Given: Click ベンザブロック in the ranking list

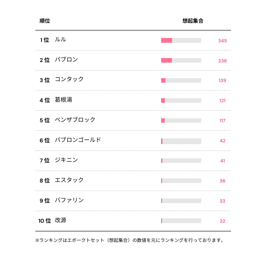Looking at the screenshot, I should tap(75, 120).
